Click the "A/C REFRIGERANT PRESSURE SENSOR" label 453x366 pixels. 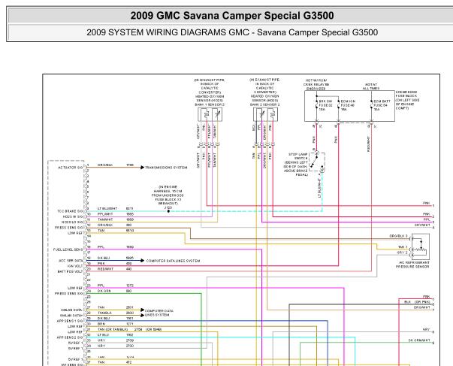(x=412, y=265)
